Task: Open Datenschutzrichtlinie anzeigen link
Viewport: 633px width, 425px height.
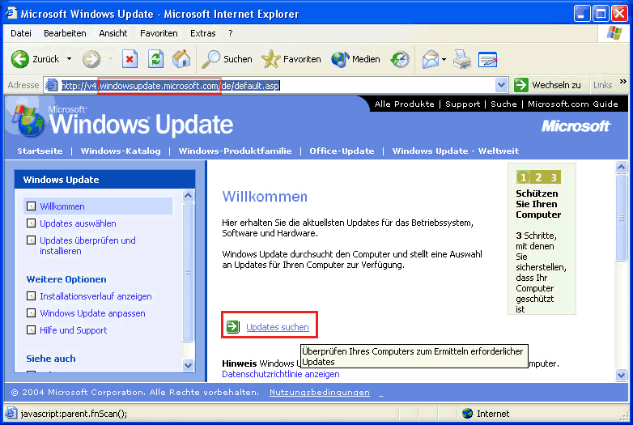Action: click(x=281, y=374)
